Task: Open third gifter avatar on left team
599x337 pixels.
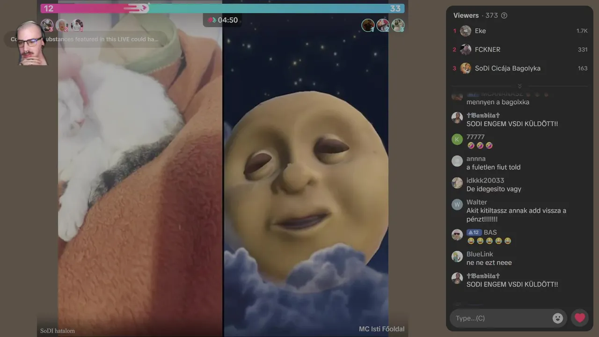Action: pos(77,25)
